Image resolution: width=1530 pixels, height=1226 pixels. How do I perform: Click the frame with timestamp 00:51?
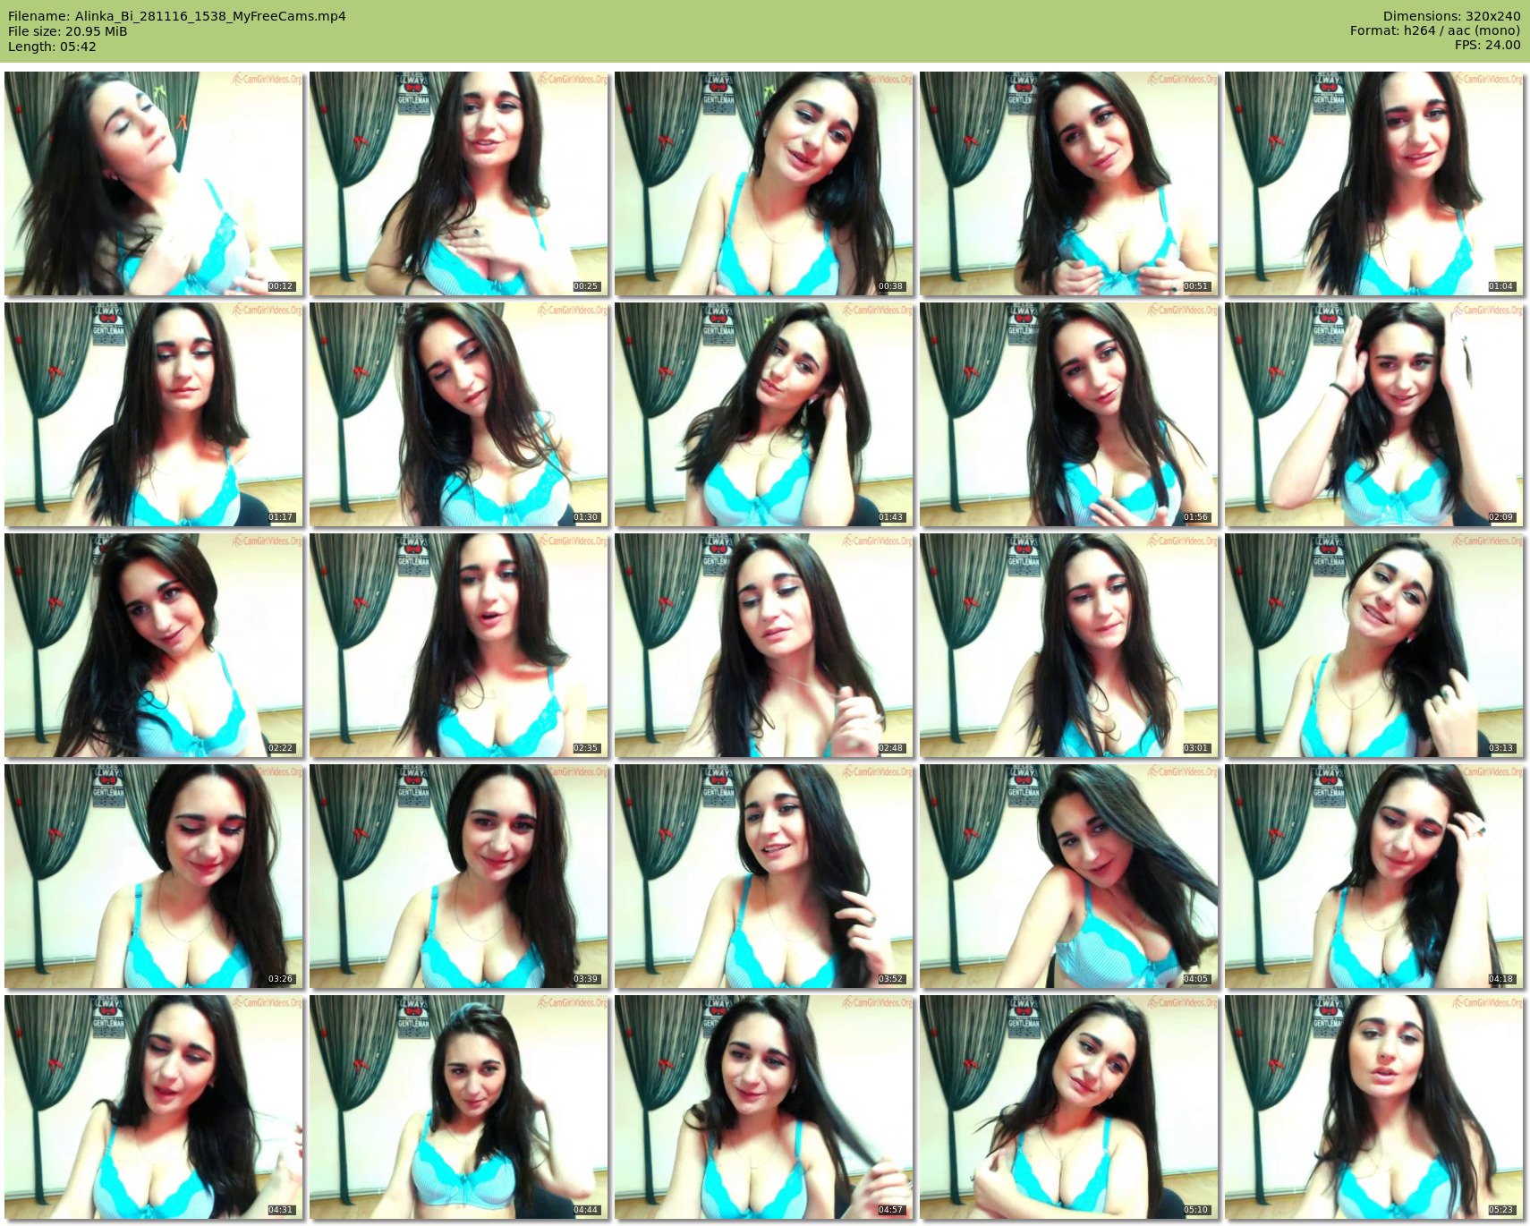pos(1069,183)
